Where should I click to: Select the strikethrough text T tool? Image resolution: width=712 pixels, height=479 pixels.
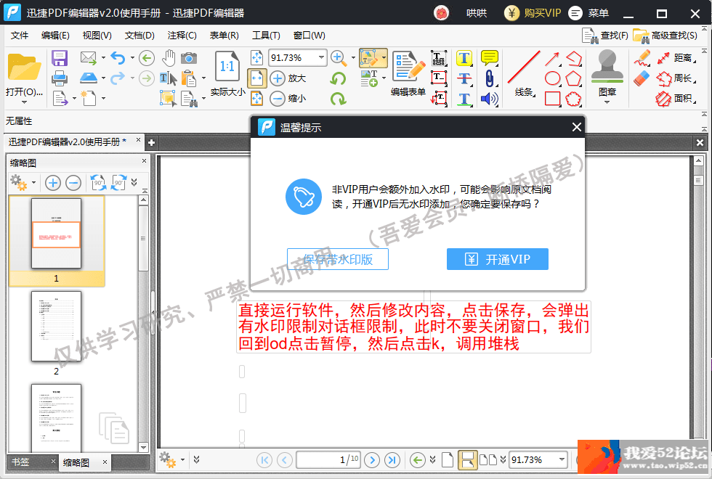pos(464,78)
